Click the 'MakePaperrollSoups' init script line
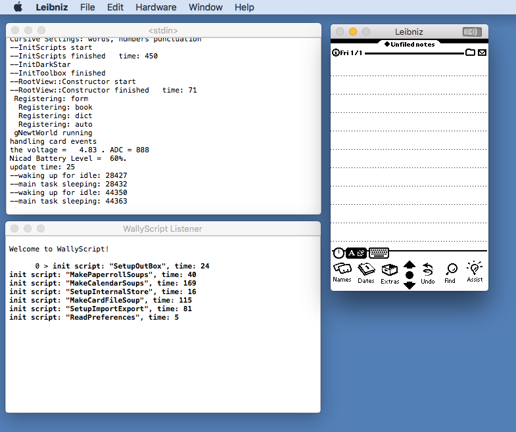516x432 pixels. [x=103, y=274]
